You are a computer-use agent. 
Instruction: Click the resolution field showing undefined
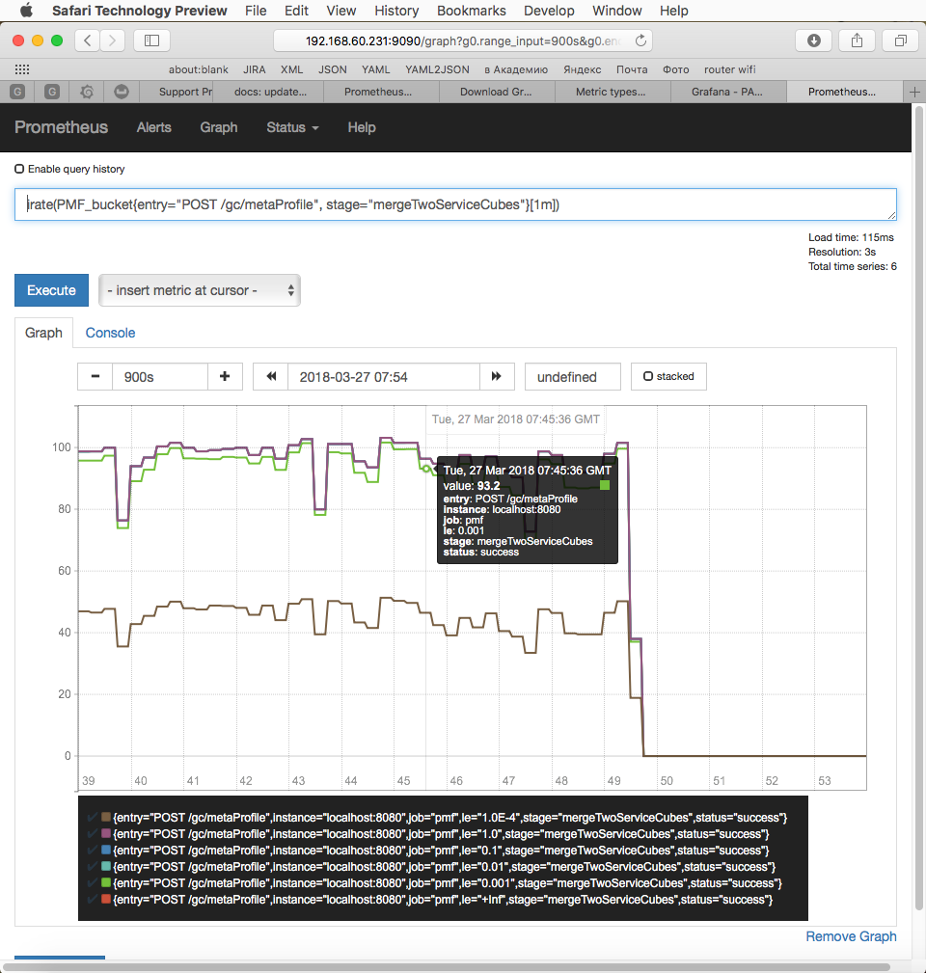572,377
